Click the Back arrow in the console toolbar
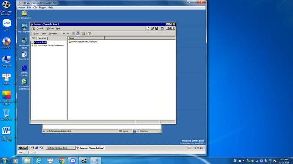 (x=64, y=33)
